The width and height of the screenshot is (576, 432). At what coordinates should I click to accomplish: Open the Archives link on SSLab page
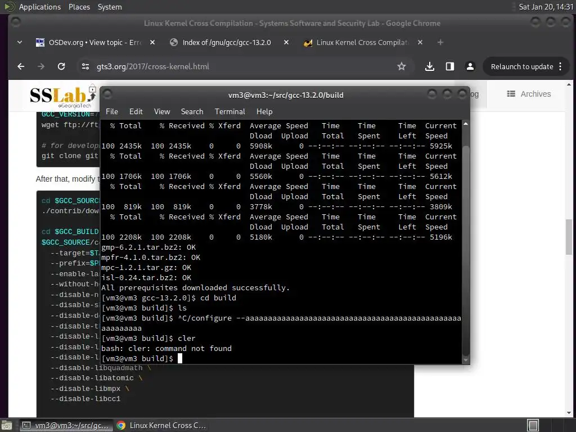tap(529, 94)
